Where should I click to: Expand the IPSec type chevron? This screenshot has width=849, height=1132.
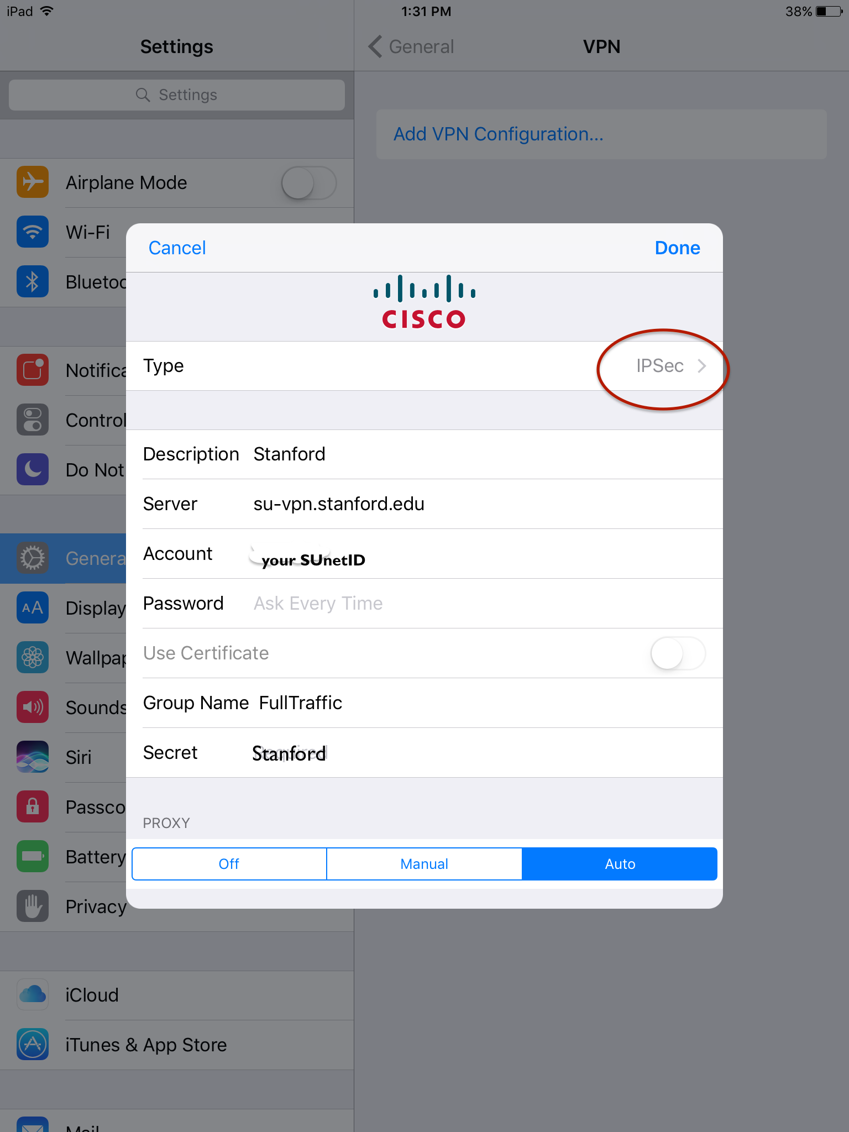[x=702, y=366]
